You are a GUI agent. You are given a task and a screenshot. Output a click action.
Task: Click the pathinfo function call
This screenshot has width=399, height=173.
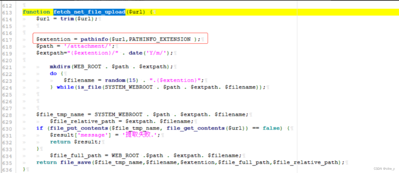click(94, 39)
